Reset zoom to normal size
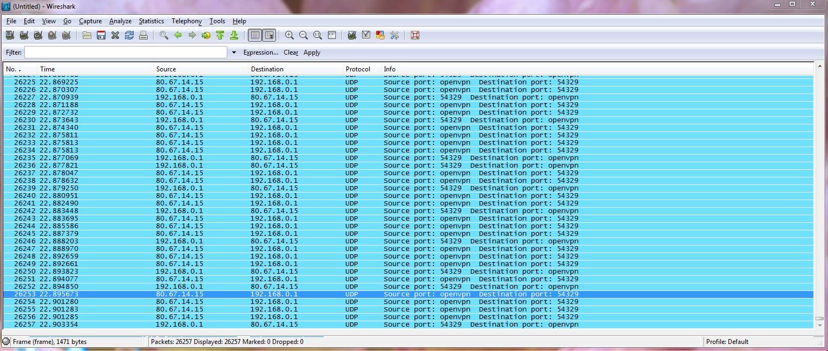Screen dimensions: 828x351 click(x=318, y=35)
